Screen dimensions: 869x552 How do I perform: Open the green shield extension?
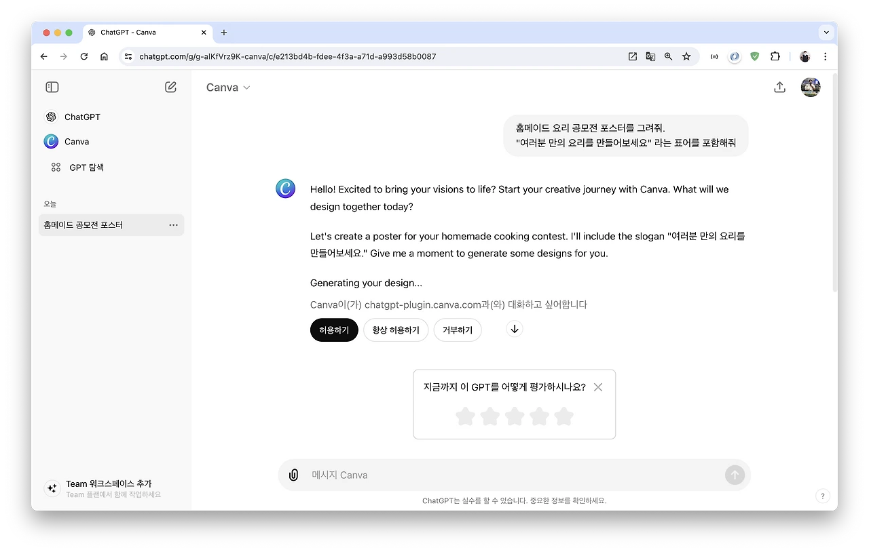click(754, 56)
